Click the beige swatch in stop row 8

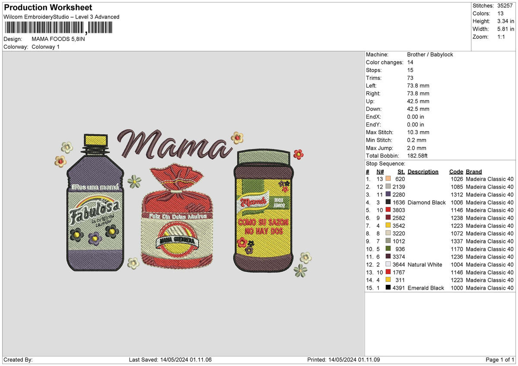(x=388, y=233)
